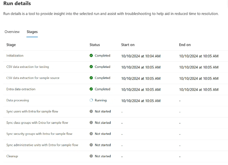228x165 pixels.
Task: Click clock icon for Sync administrative units
Action: click(x=91, y=145)
